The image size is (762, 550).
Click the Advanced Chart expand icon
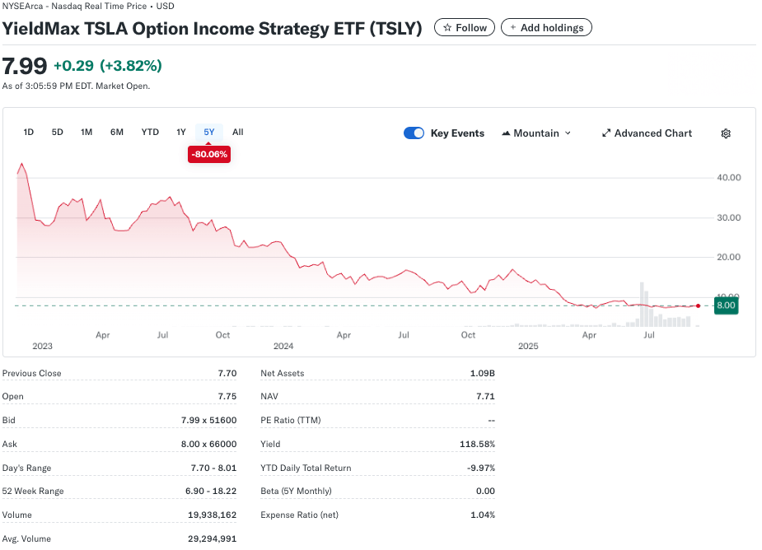(x=606, y=133)
